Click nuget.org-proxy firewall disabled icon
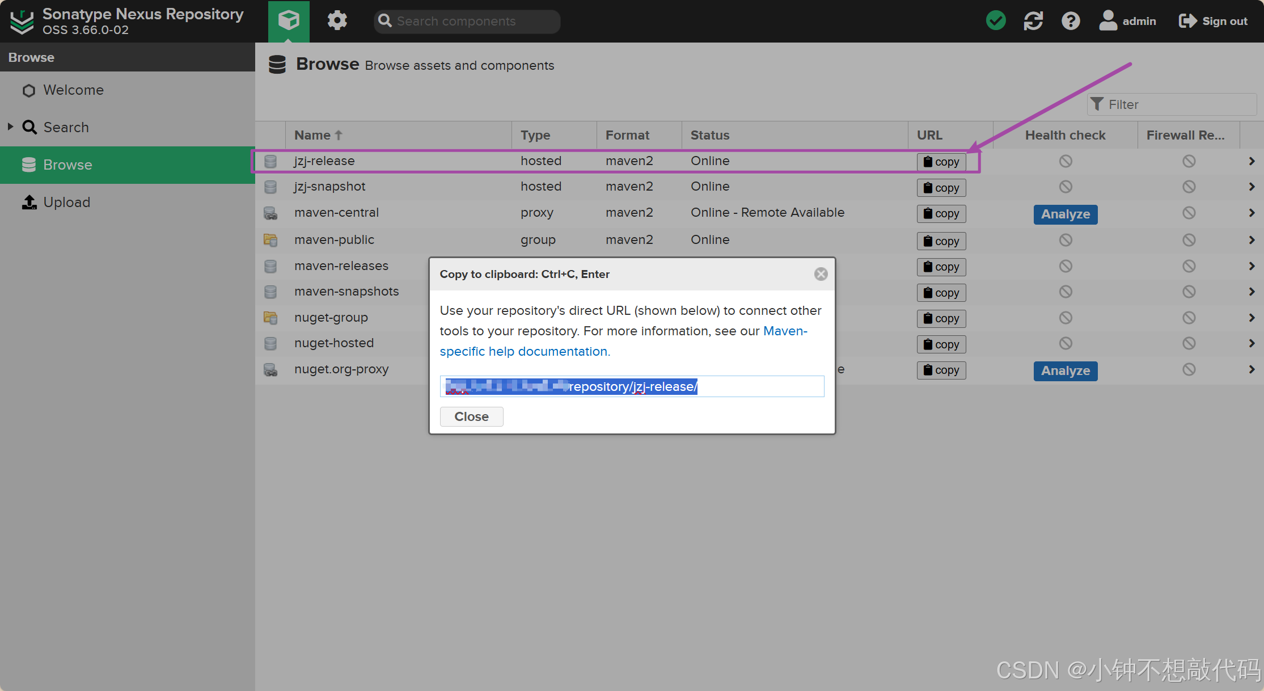Screen dimensions: 1264x691 (x=1189, y=369)
